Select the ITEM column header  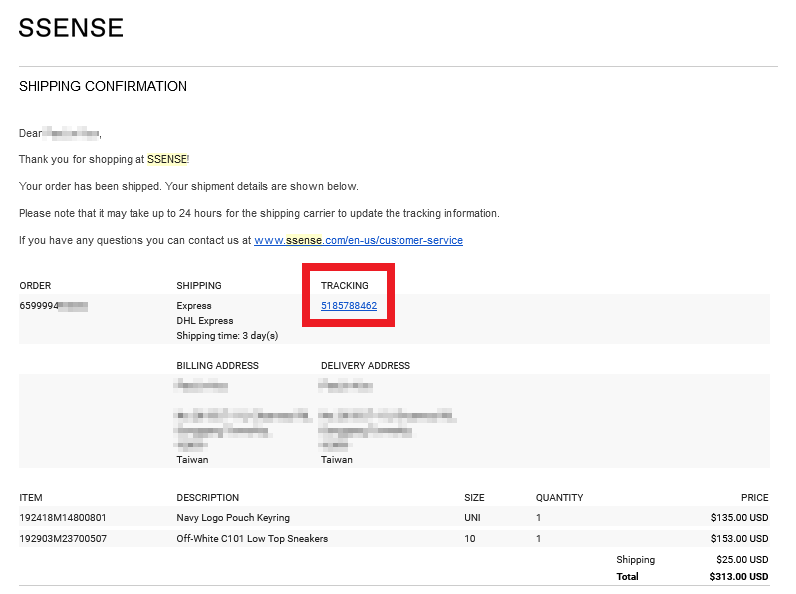point(31,498)
